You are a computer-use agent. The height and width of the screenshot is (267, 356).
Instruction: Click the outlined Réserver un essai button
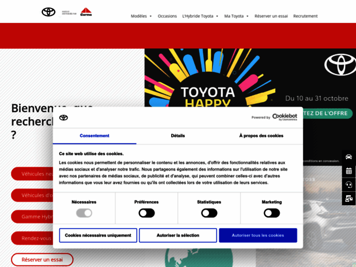point(42,260)
